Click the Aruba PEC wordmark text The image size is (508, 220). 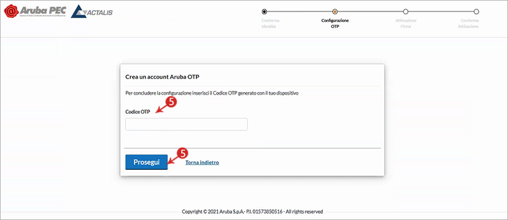(43, 10)
